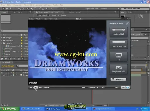The width and height of the screenshot is (150, 111).
Task: Choose the PlayStation 3 transfer option
Action: tap(118, 69)
